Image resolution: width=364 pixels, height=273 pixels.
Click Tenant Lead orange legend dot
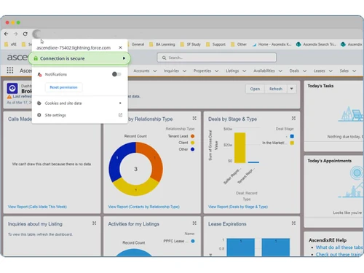192,136
